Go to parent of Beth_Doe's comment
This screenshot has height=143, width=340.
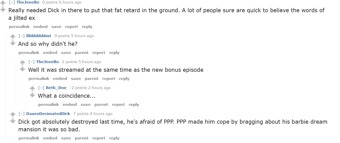coord(101,105)
